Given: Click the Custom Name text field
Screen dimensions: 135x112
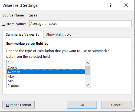Looking at the screenshot, I should coord(81,24).
